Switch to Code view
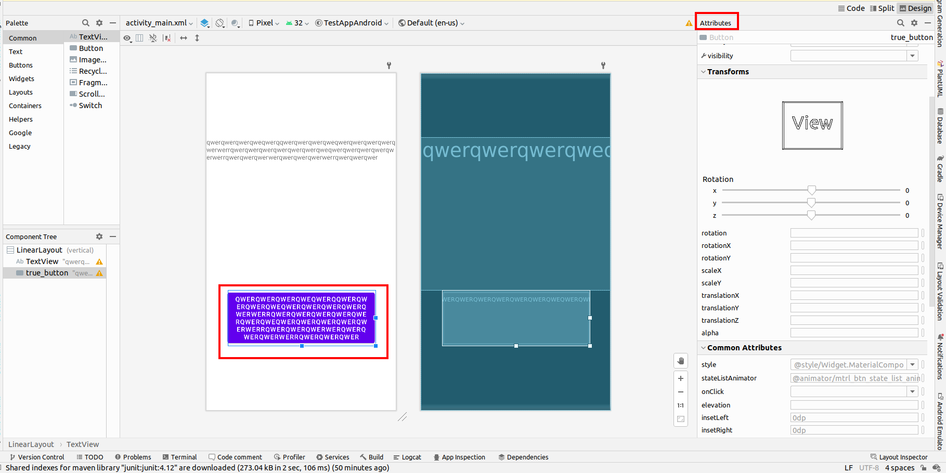Screen dimensions: 946x473 851,8
